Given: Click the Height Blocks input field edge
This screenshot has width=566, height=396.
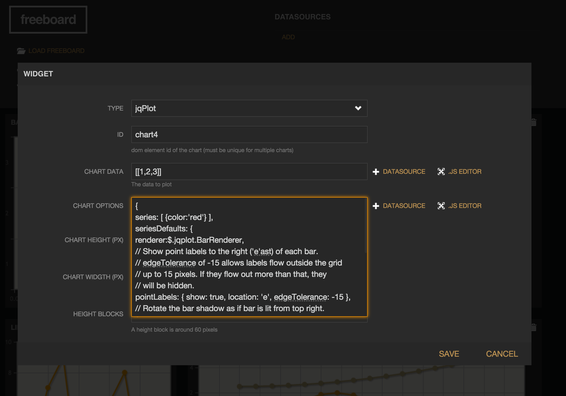Looking at the screenshot, I should click(x=249, y=320).
